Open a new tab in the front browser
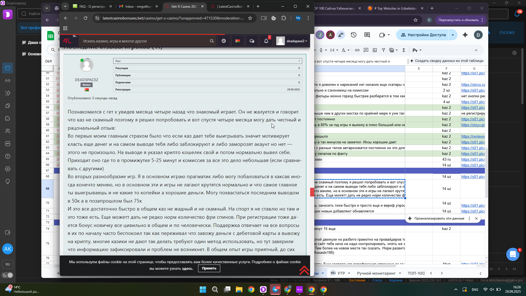Viewport: 526px width, 296px height. click(x=258, y=6)
